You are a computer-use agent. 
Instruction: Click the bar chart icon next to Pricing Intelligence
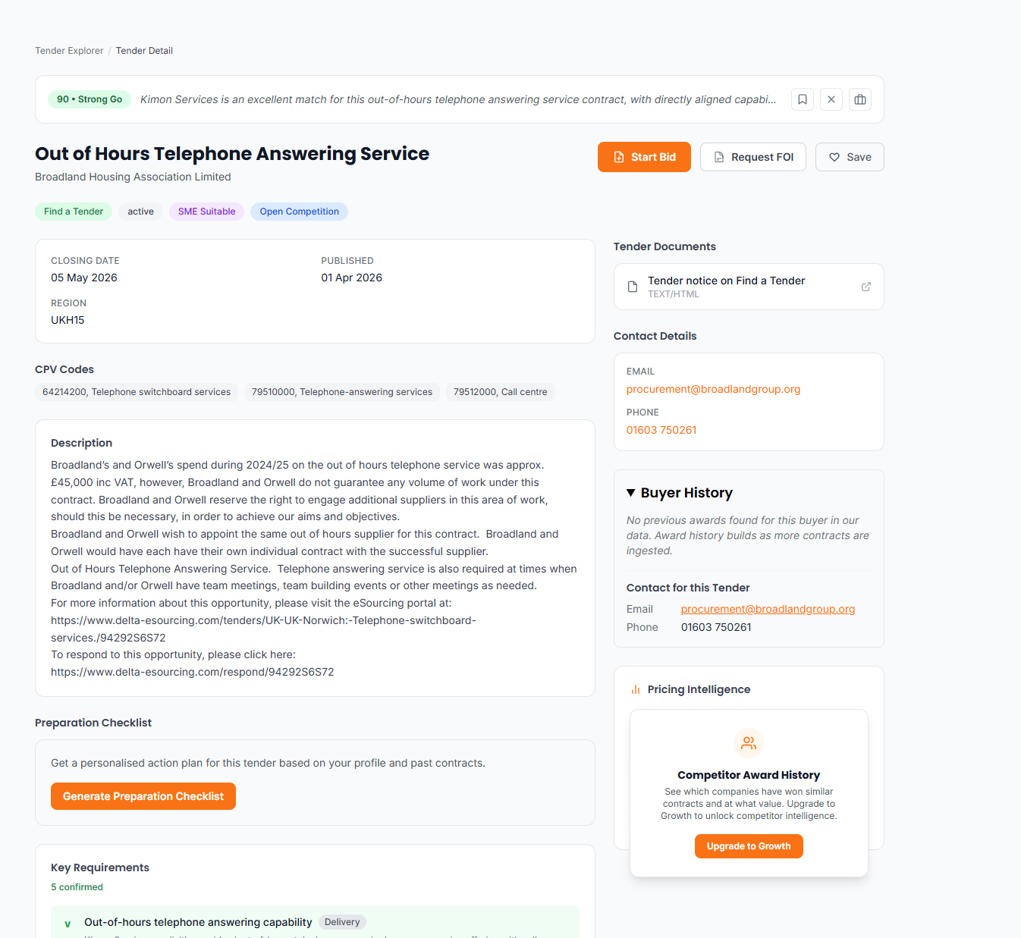click(x=636, y=689)
